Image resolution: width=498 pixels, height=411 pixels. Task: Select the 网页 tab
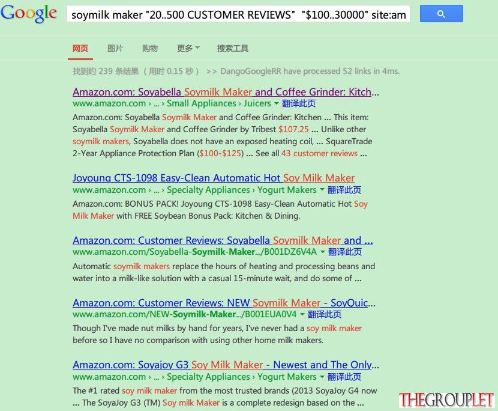click(80, 48)
